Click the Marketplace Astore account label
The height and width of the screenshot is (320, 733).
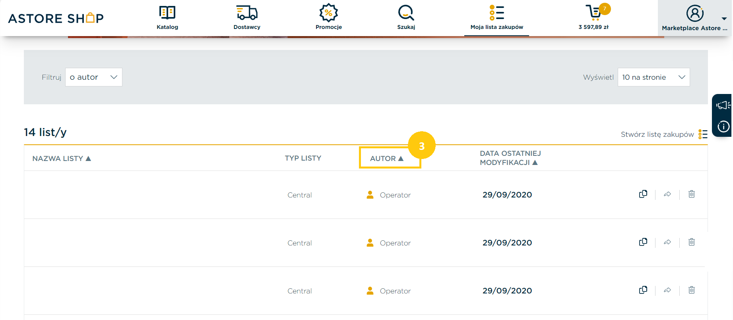click(x=694, y=28)
